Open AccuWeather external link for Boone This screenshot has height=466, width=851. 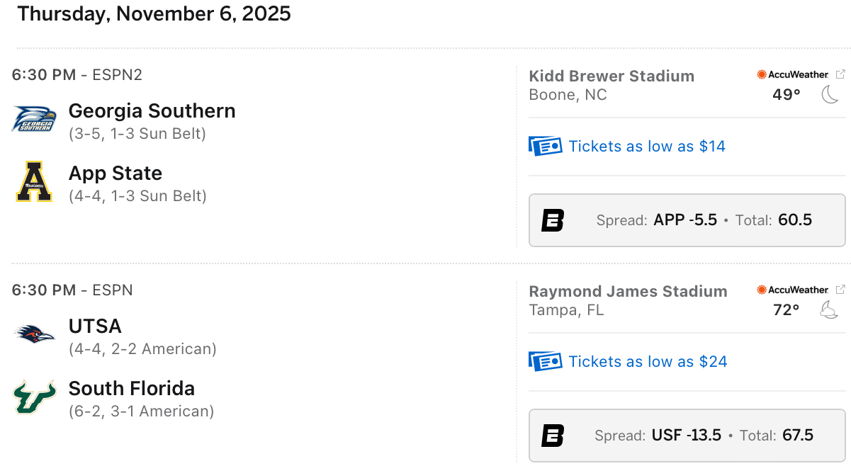(840, 74)
